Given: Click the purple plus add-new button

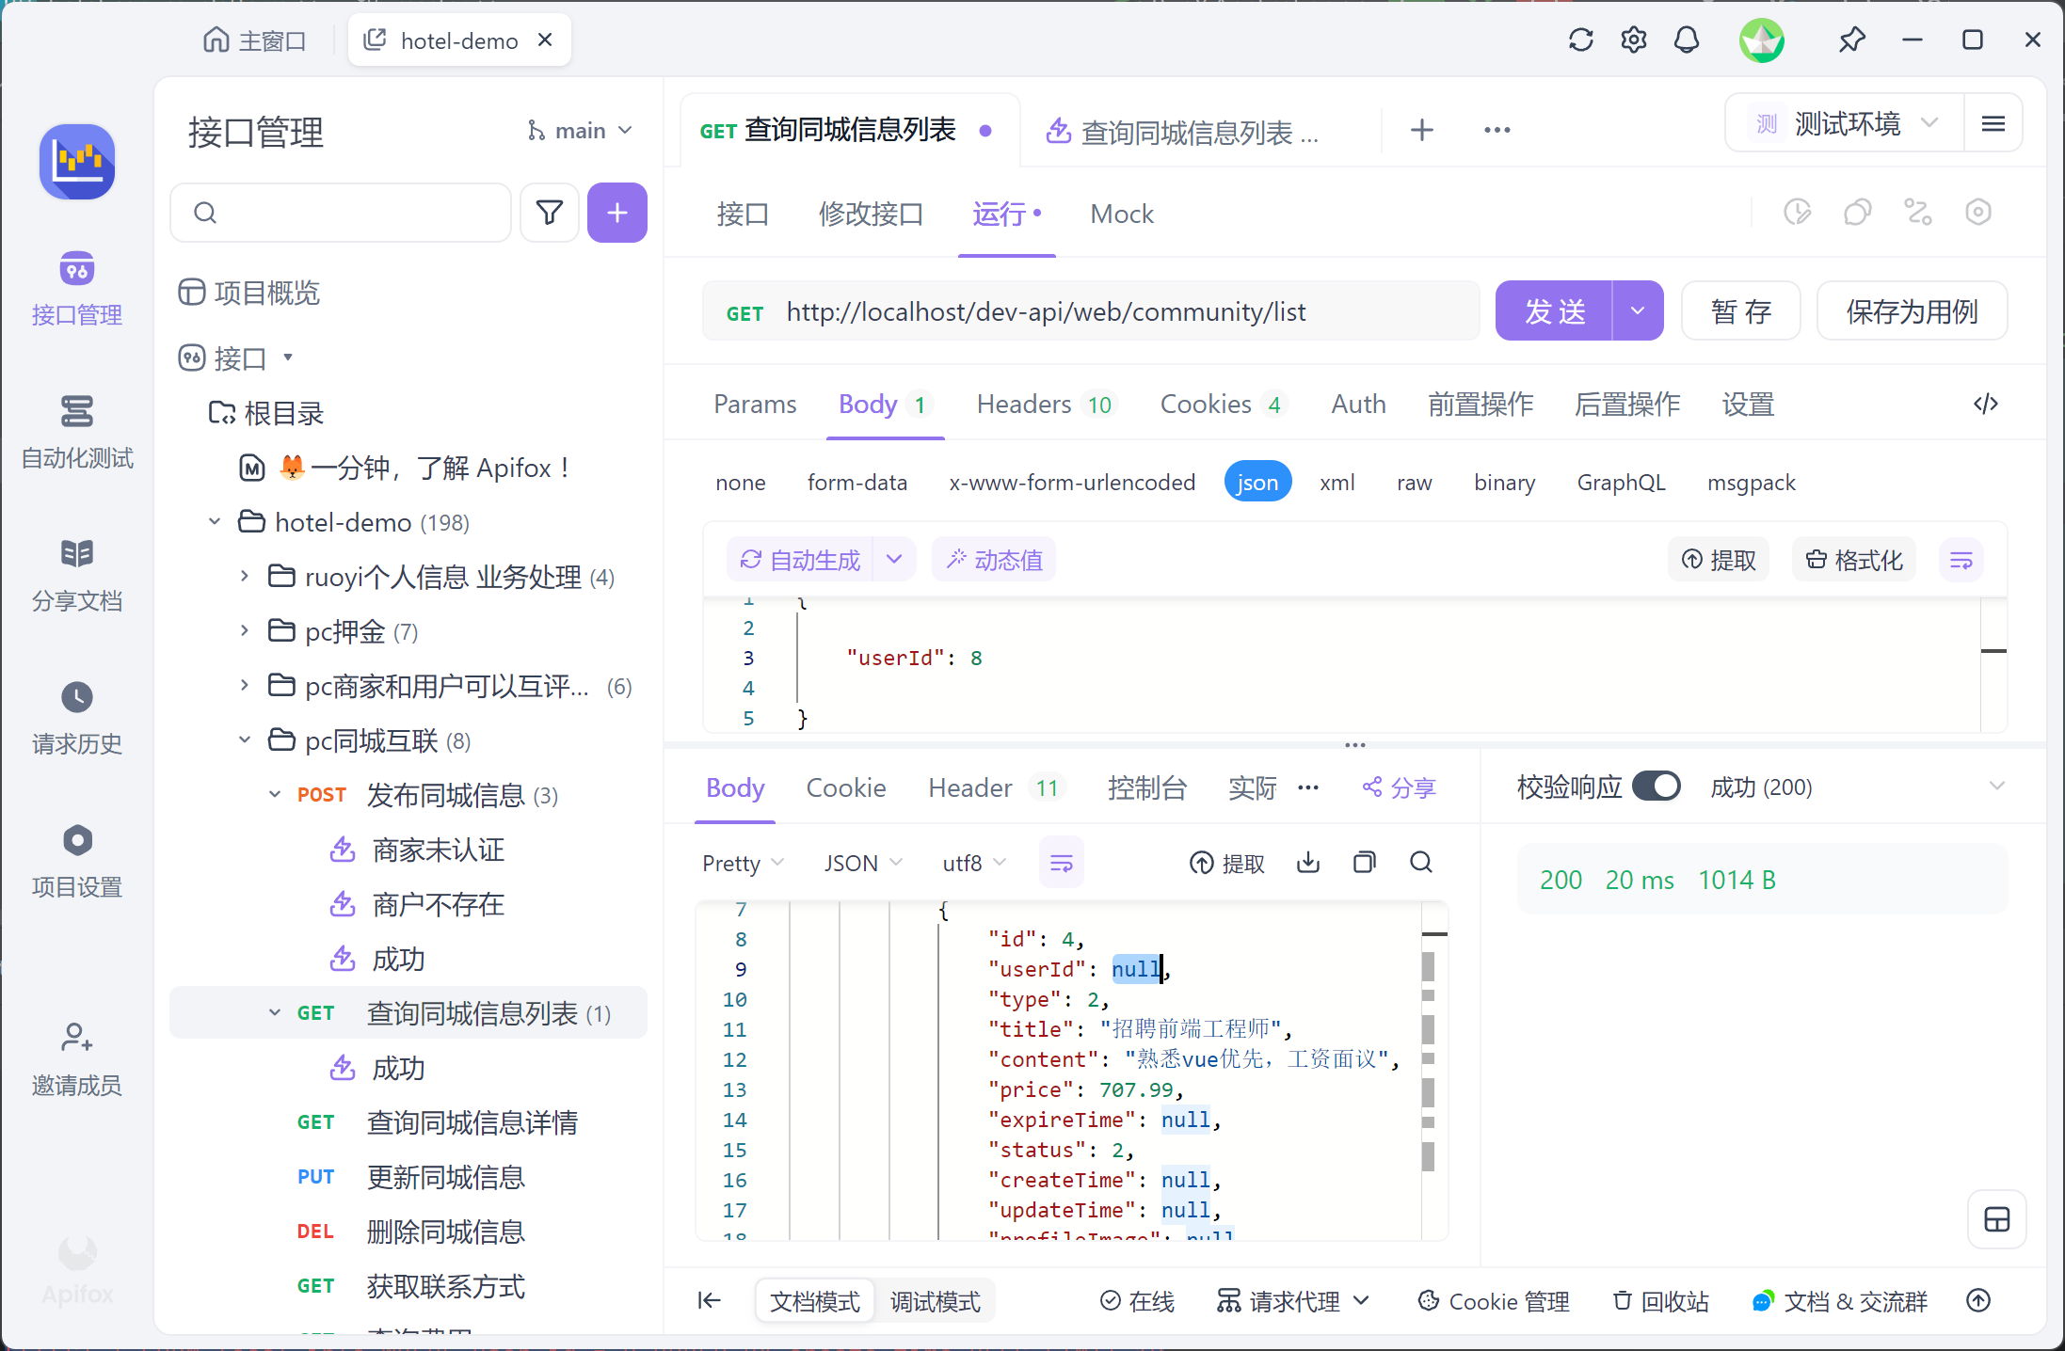Looking at the screenshot, I should [616, 213].
